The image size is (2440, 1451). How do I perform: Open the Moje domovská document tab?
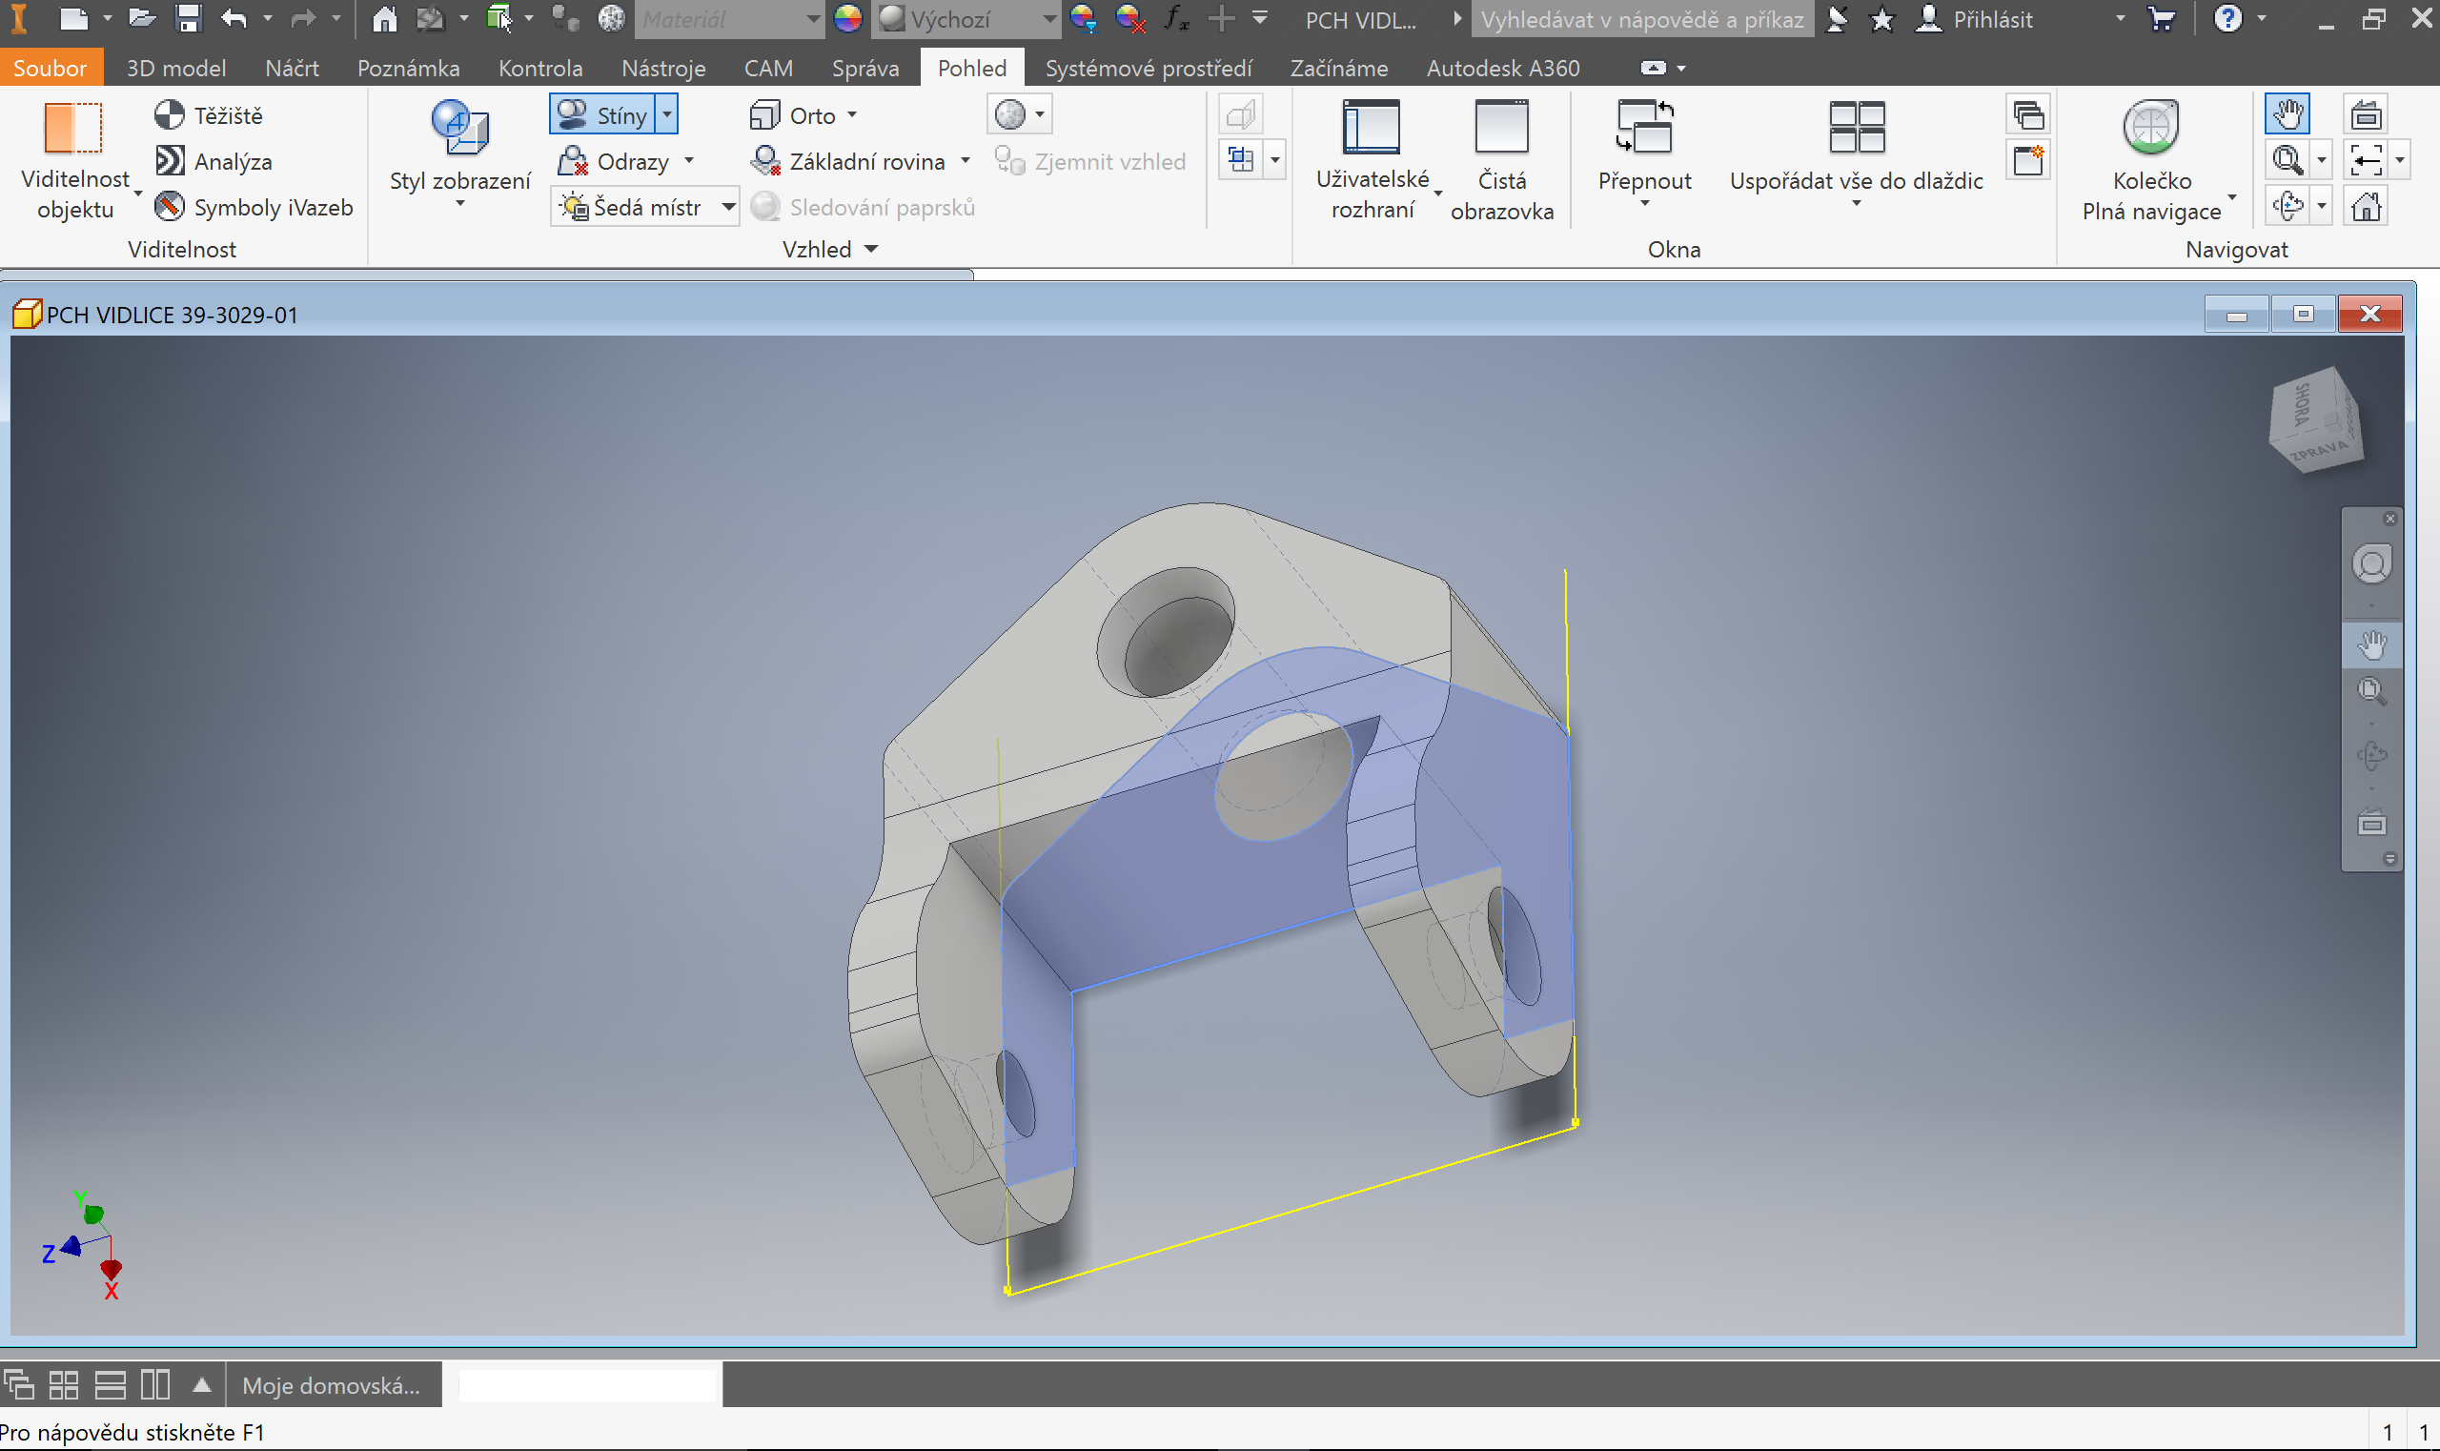pos(331,1385)
